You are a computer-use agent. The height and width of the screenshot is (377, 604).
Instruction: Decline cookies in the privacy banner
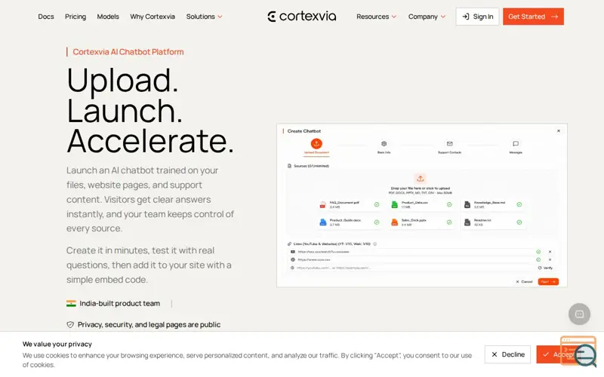click(x=507, y=354)
